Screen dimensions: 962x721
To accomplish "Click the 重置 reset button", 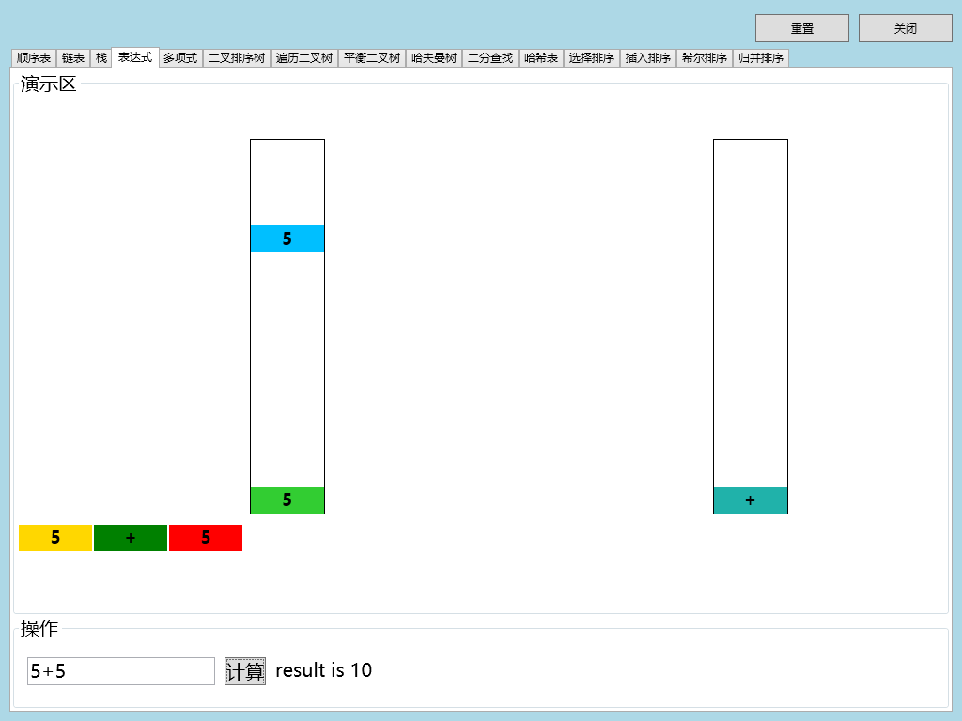I will pyautogui.click(x=801, y=28).
